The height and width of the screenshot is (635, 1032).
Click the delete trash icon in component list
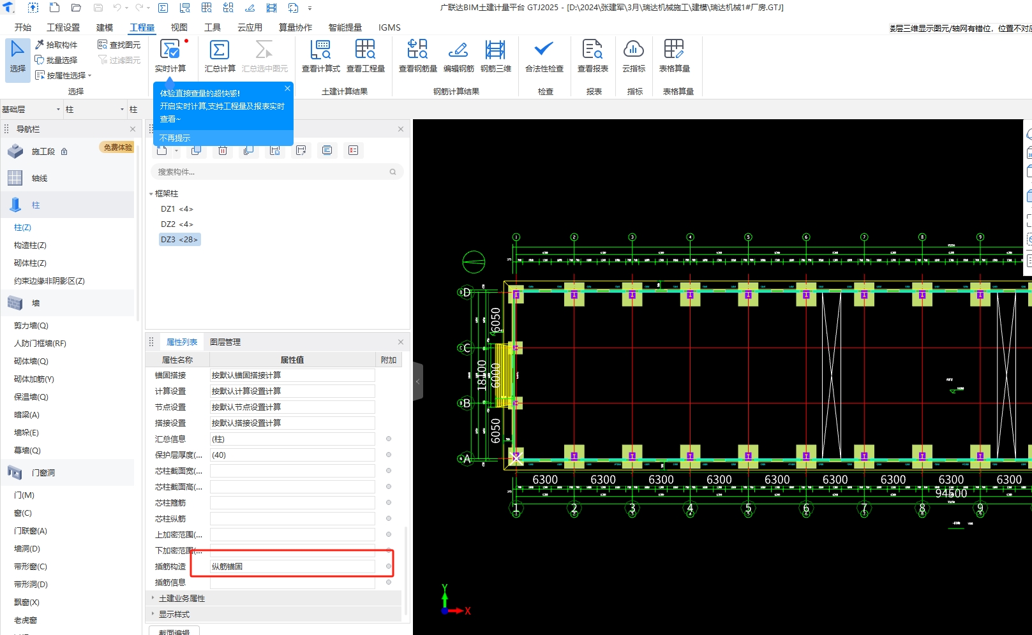click(223, 150)
